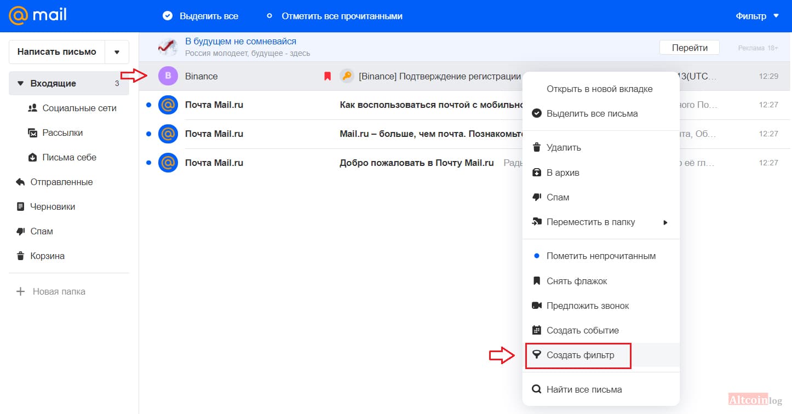Select all via Выделить все checkmark
The height and width of the screenshot is (414, 792).
coord(168,16)
